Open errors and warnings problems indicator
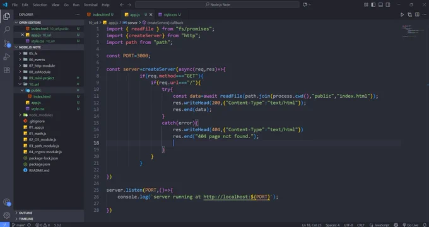Viewport: 429px width, 227px height. pos(42,225)
